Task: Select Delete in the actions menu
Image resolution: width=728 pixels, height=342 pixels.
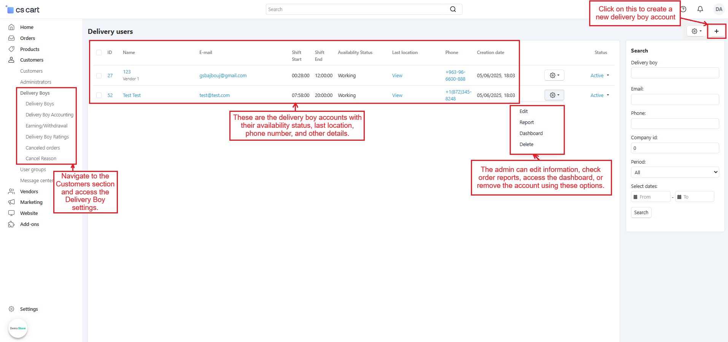Action: tap(526, 145)
